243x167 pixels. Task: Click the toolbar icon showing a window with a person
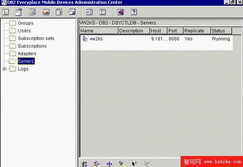pos(72,12)
